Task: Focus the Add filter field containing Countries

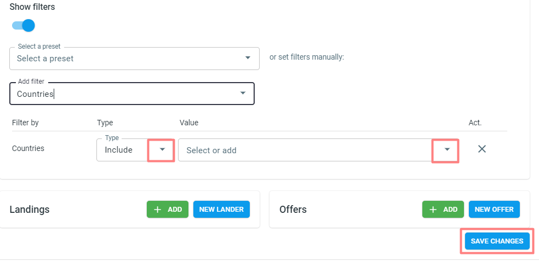Action: (131, 94)
